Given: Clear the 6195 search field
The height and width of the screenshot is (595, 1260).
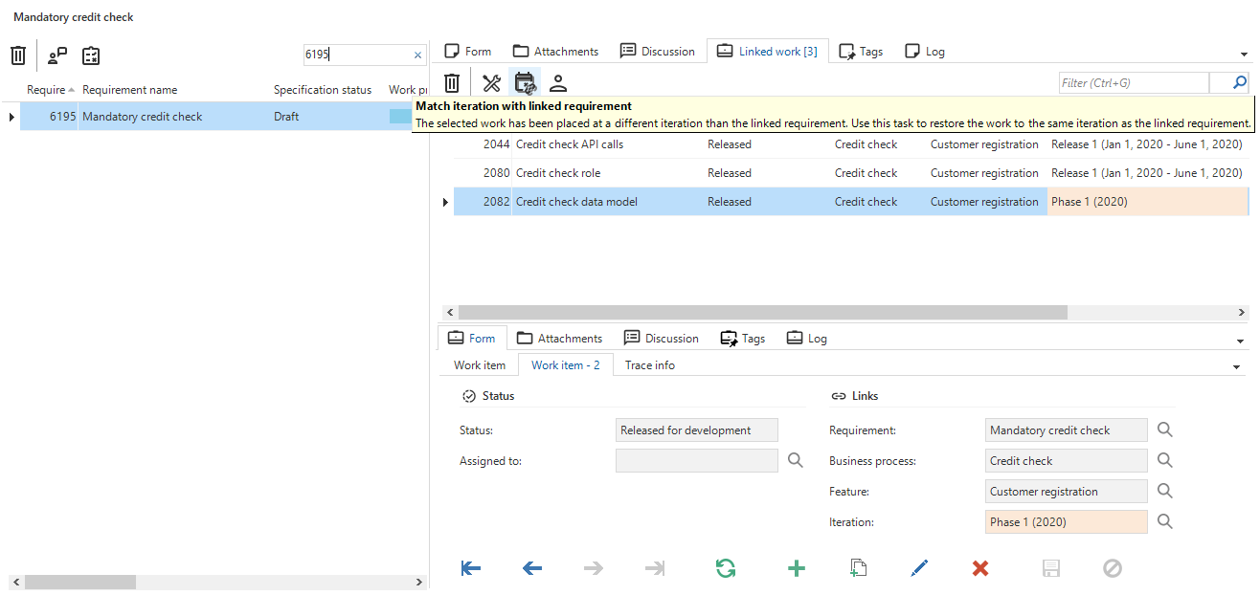Looking at the screenshot, I should 417,55.
